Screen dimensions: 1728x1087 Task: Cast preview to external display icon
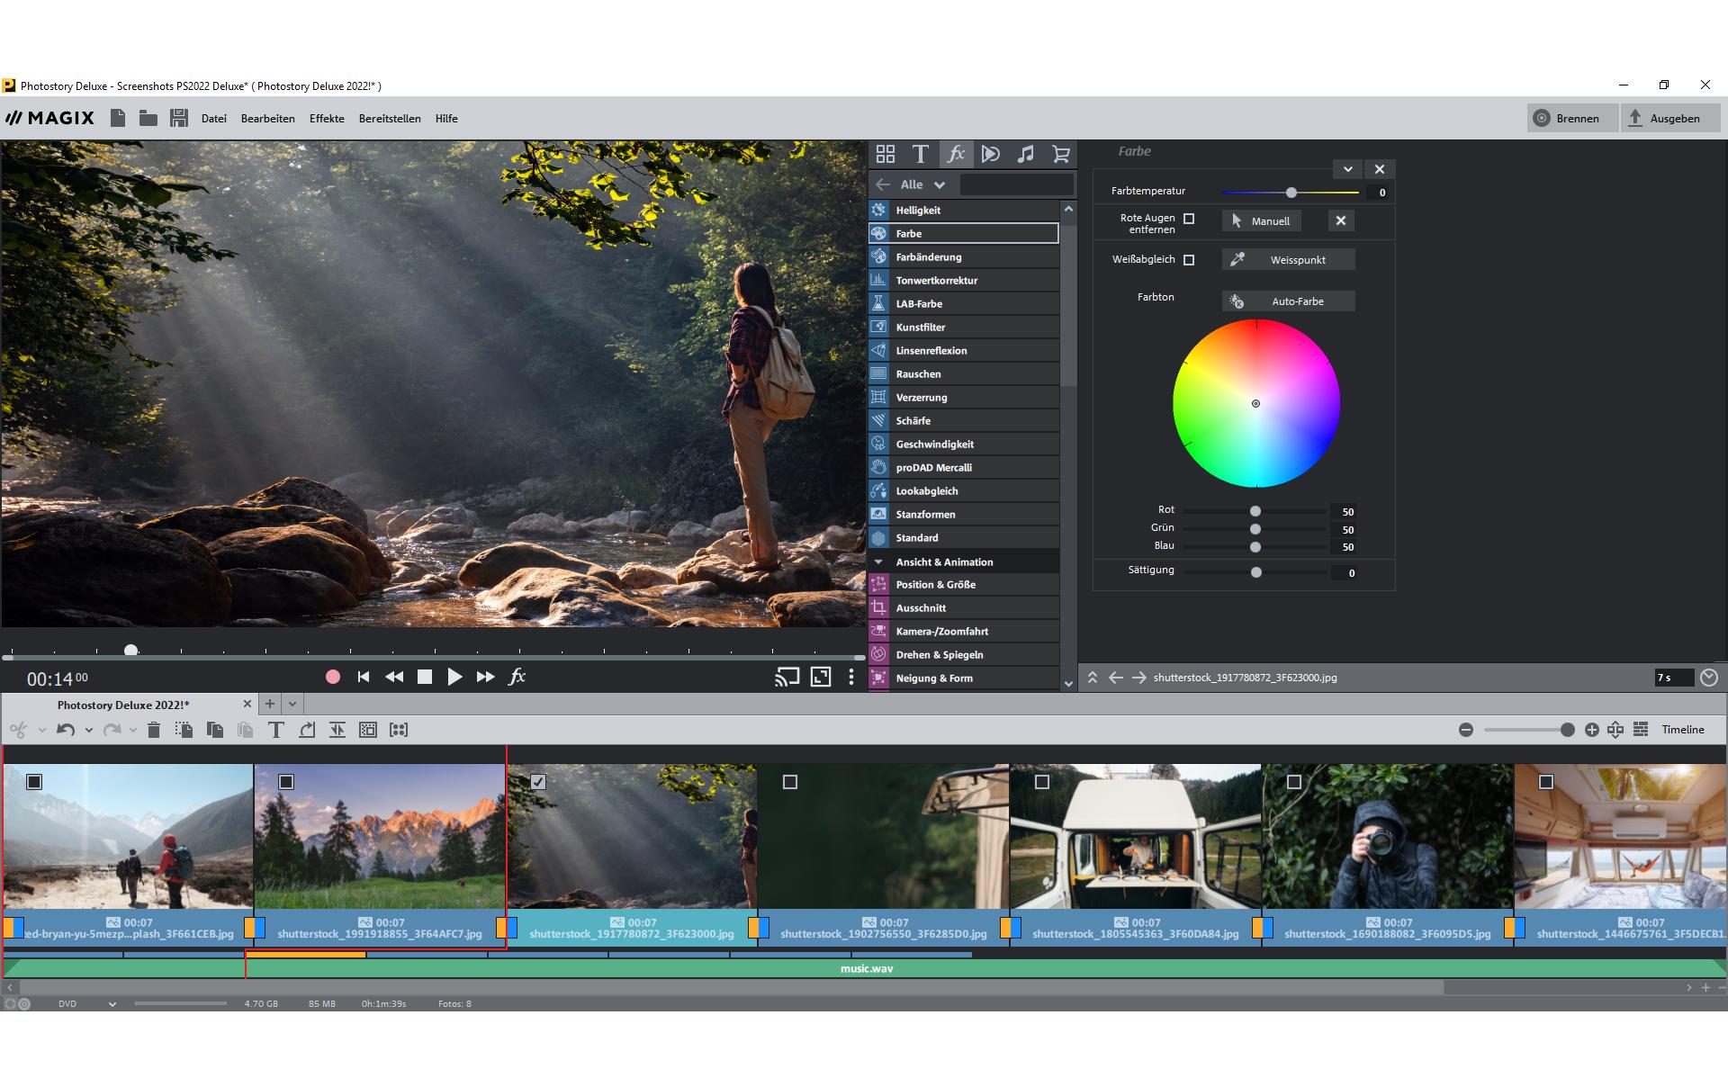(787, 678)
